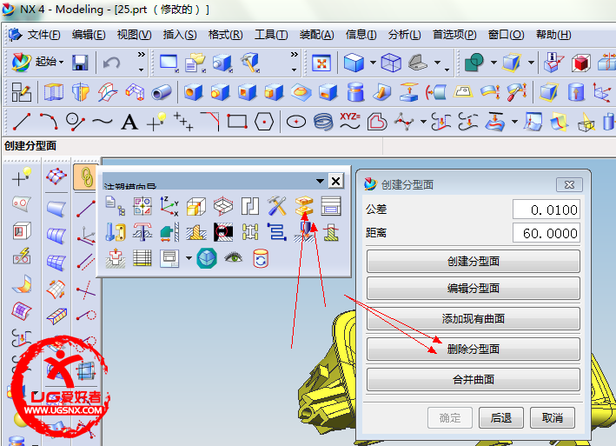Viewport: 616px width, 446px height.
Task: Click the Boolean unite shapes icon
Action: [x=474, y=63]
